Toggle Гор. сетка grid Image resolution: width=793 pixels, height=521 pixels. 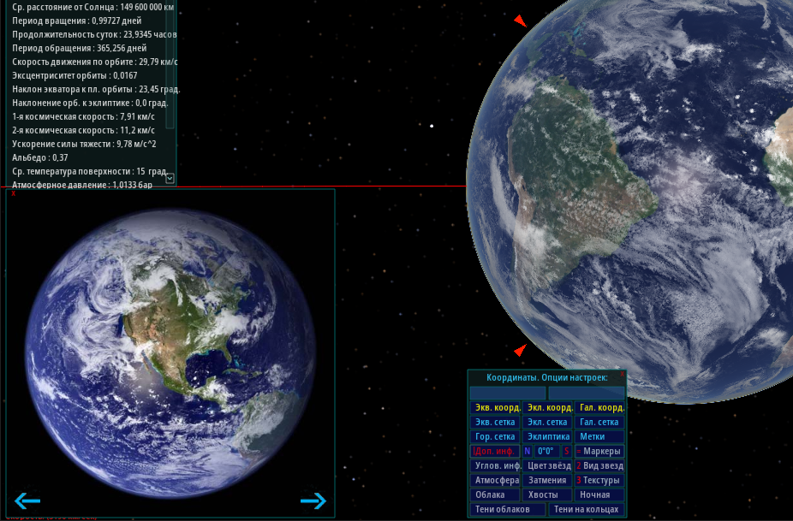495,436
